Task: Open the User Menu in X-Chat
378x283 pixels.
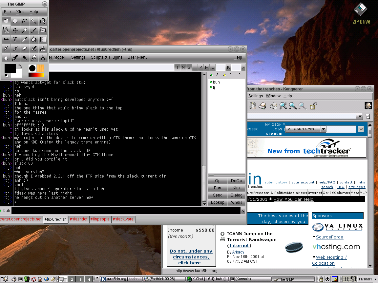Action: click(x=137, y=57)
